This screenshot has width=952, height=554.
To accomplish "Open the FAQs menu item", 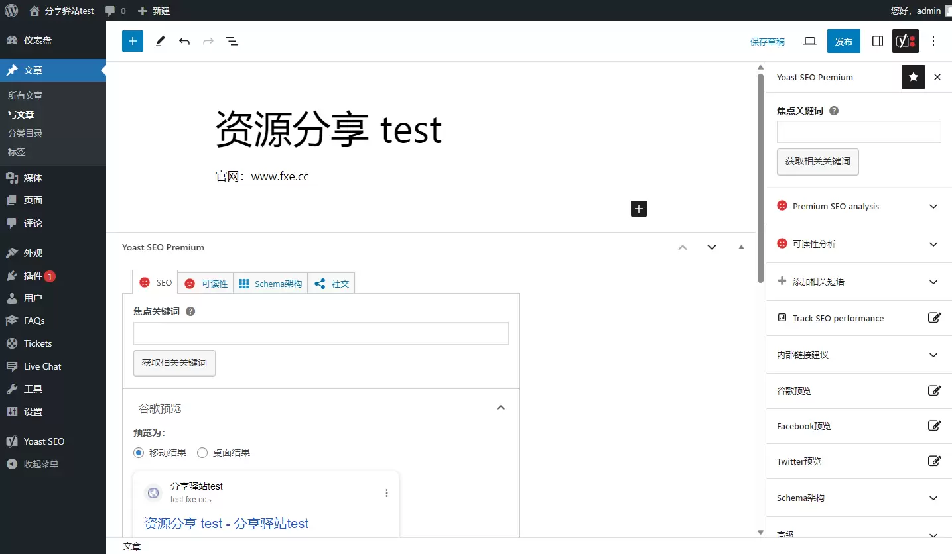I will point(53,321).
